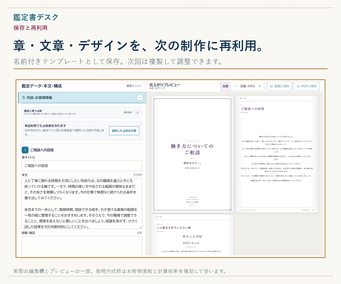Click the 保存と再利用 subtitle
341x284 pixels.
pyautogui.click(x=30, y=28)
